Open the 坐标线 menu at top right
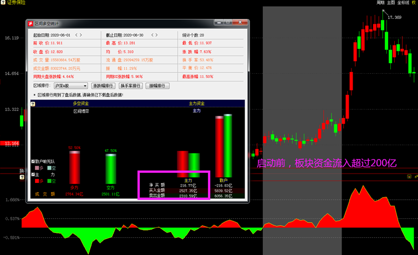 pos(403,3)
